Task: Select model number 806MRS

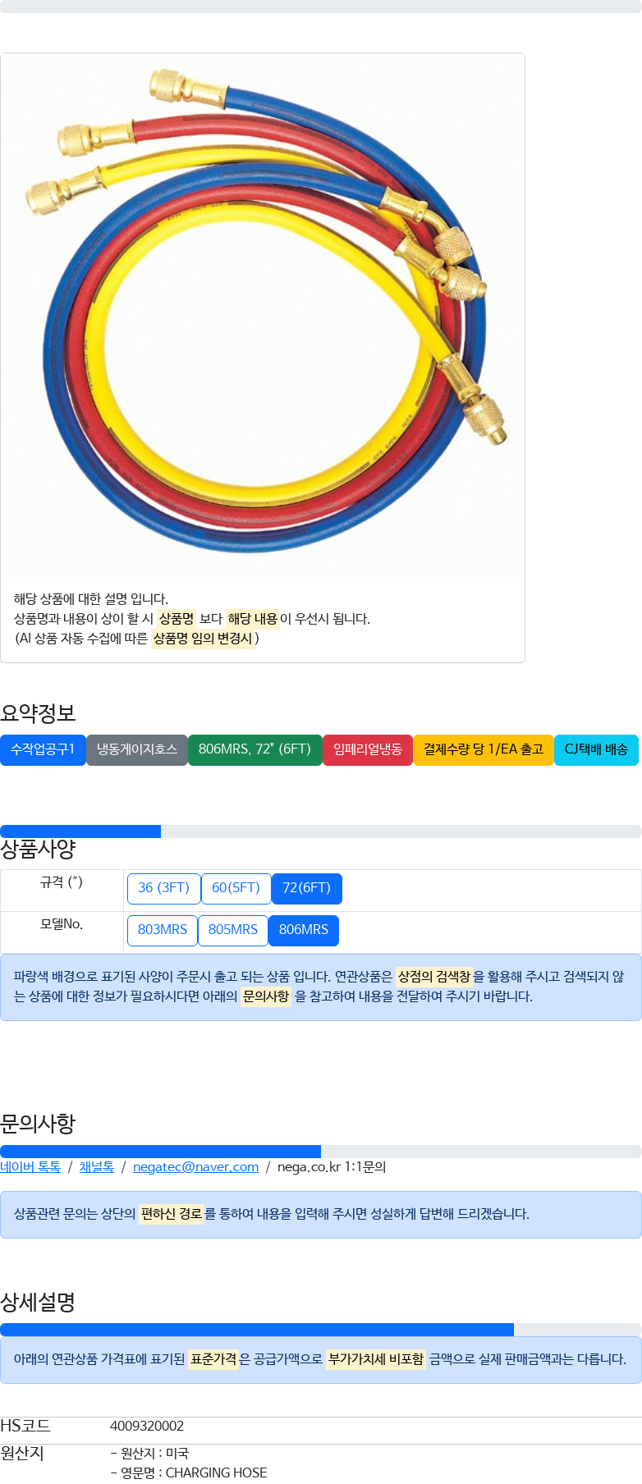Action: pos(304,930)
